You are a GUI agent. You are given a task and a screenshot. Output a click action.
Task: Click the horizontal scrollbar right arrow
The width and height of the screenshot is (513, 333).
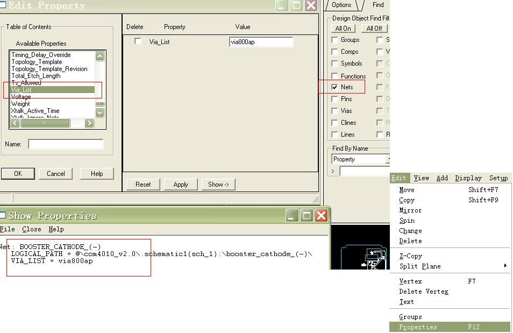tap(89, 123)
